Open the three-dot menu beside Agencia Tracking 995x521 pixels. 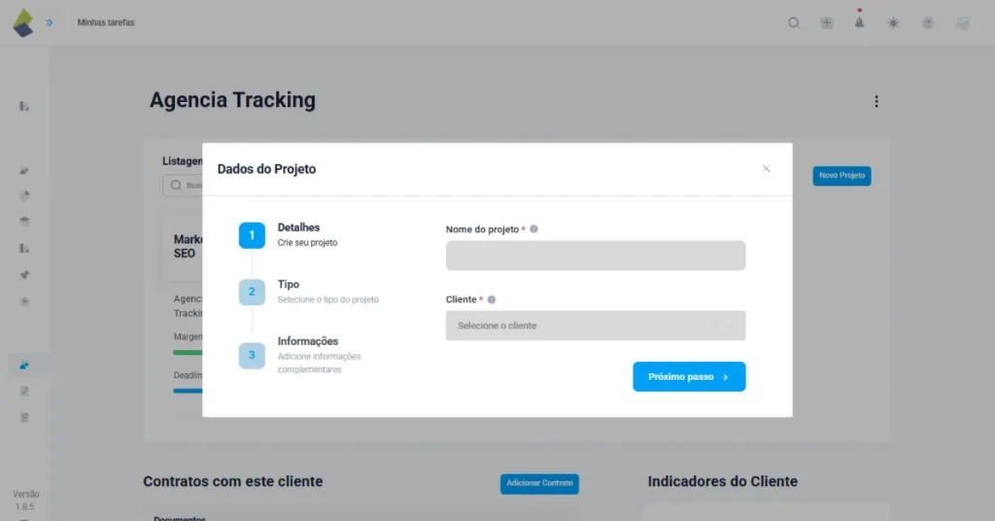pyautogui.click(x=876, y=101)
